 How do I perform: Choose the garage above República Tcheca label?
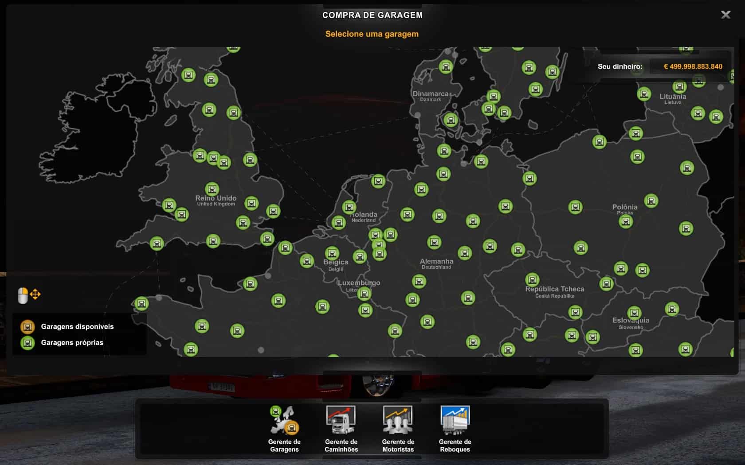(532, 279)
